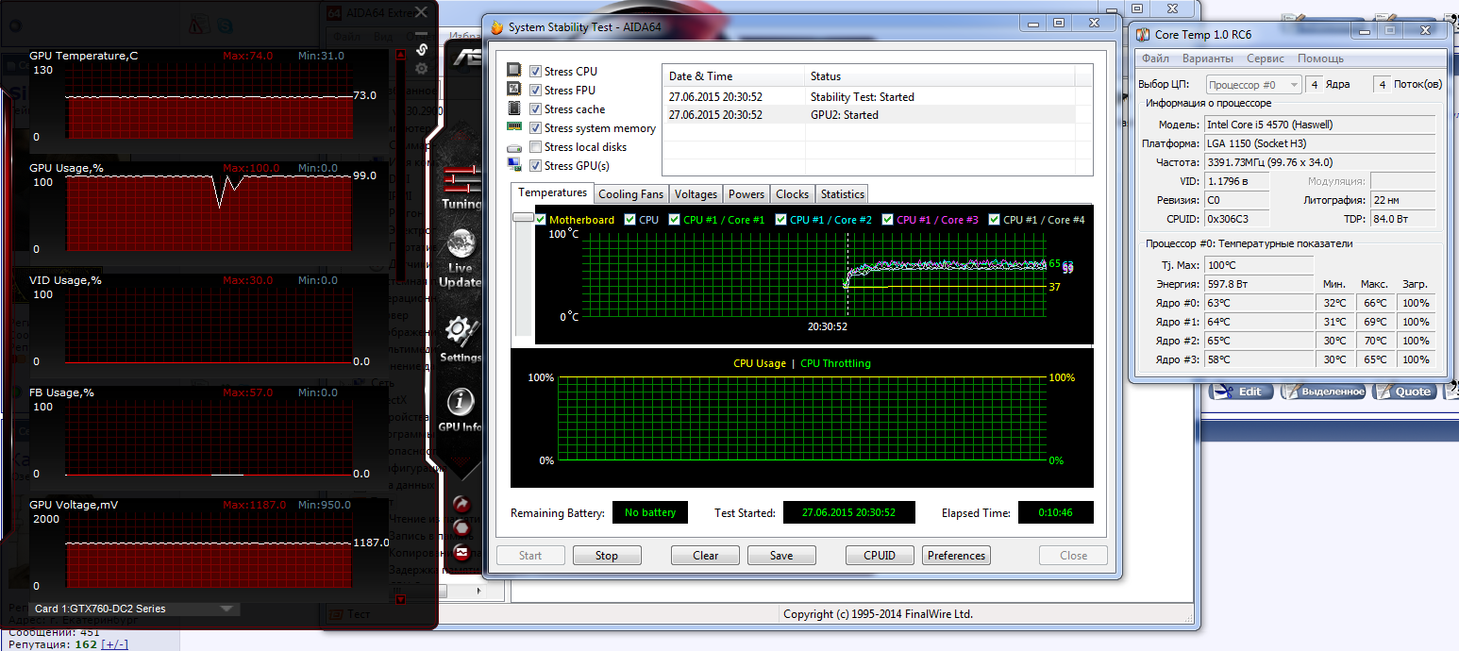Click third round profile button in GPU Tweak
The width and height of the screenshot is (1459, 651).
coord(461,552)
